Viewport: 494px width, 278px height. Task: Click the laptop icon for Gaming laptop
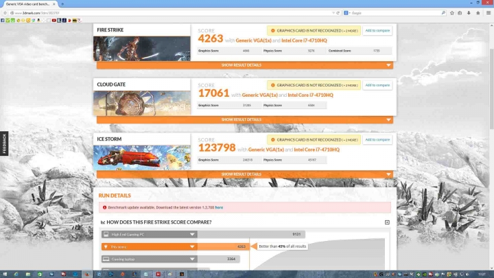click(106, 259)
